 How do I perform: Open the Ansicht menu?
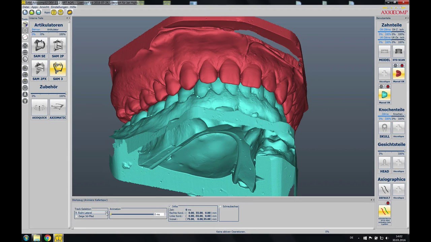coord(44,7)
